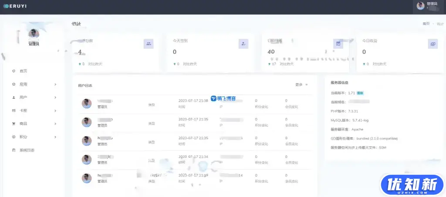Expand the 商品 submenu arrow

pyautogui.click(x=55, y=124)
